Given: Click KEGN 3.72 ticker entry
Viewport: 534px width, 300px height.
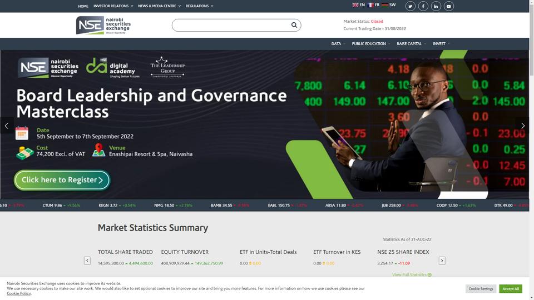Looking at the screenshot, I should click(x=117, y=205).
